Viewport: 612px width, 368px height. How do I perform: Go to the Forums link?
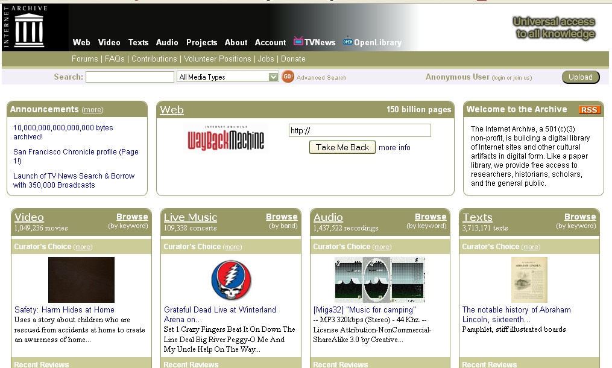pyautogui.click(x=84, y=59)
